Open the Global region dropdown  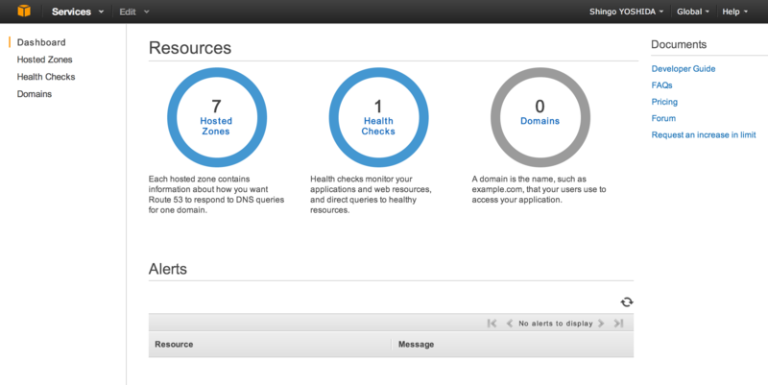tap(693, 12)
